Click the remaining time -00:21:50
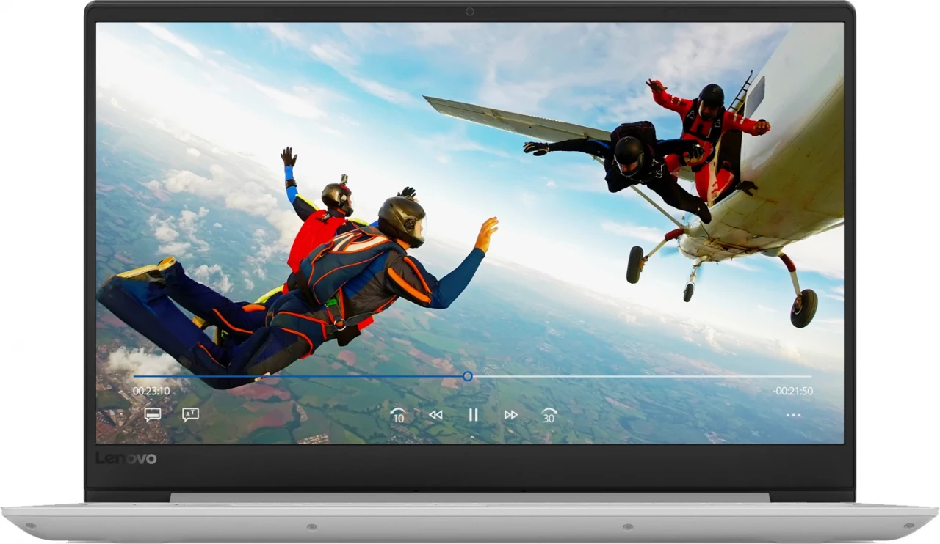 [x=792, y=392]
